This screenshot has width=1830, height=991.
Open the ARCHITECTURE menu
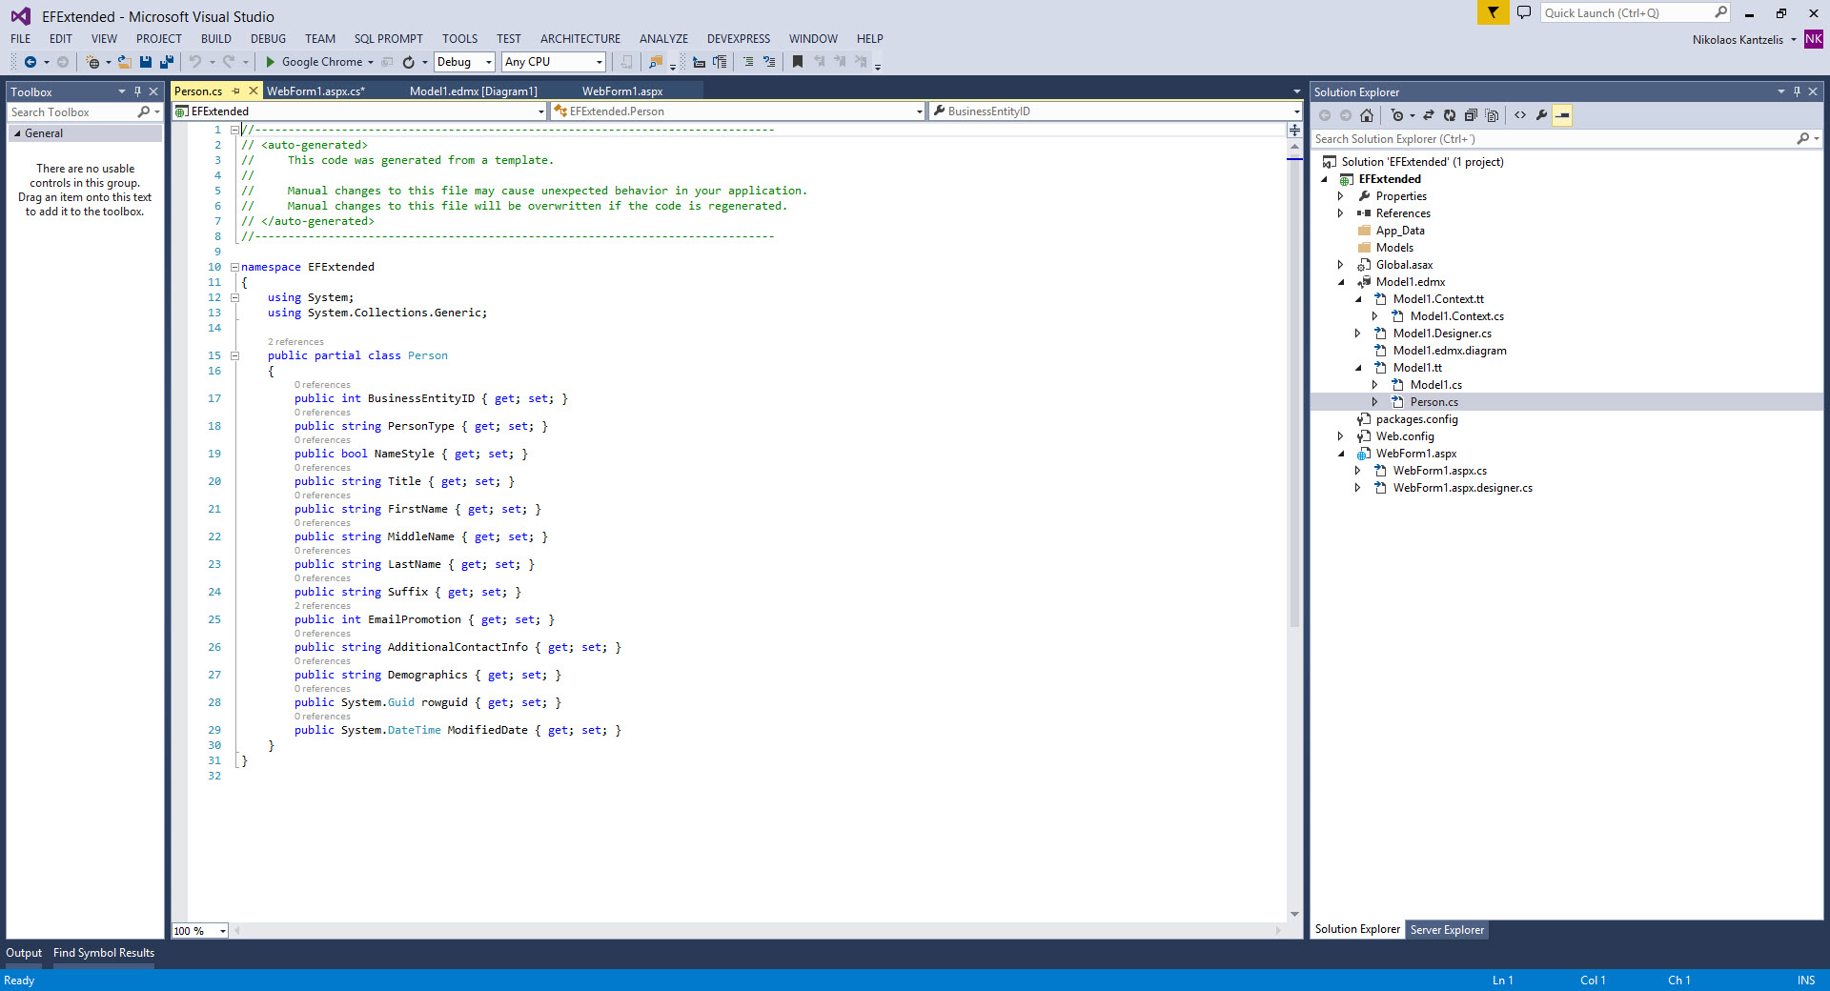580,39
